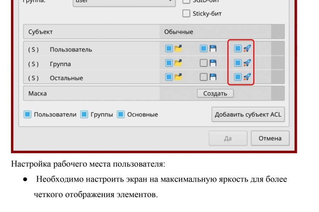319x212 pixels.
Task: Uncheck write permission for Пользователь
Action: click(x=203, y=48)
